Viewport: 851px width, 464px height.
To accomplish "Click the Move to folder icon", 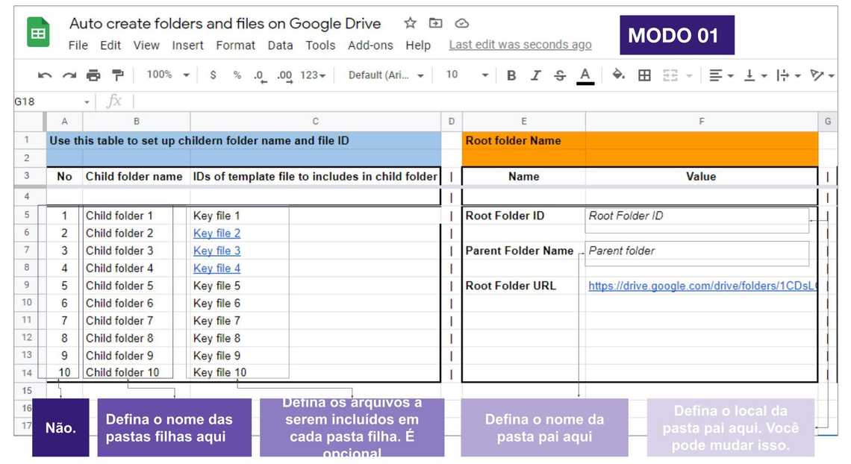I will tap(435, 23).
